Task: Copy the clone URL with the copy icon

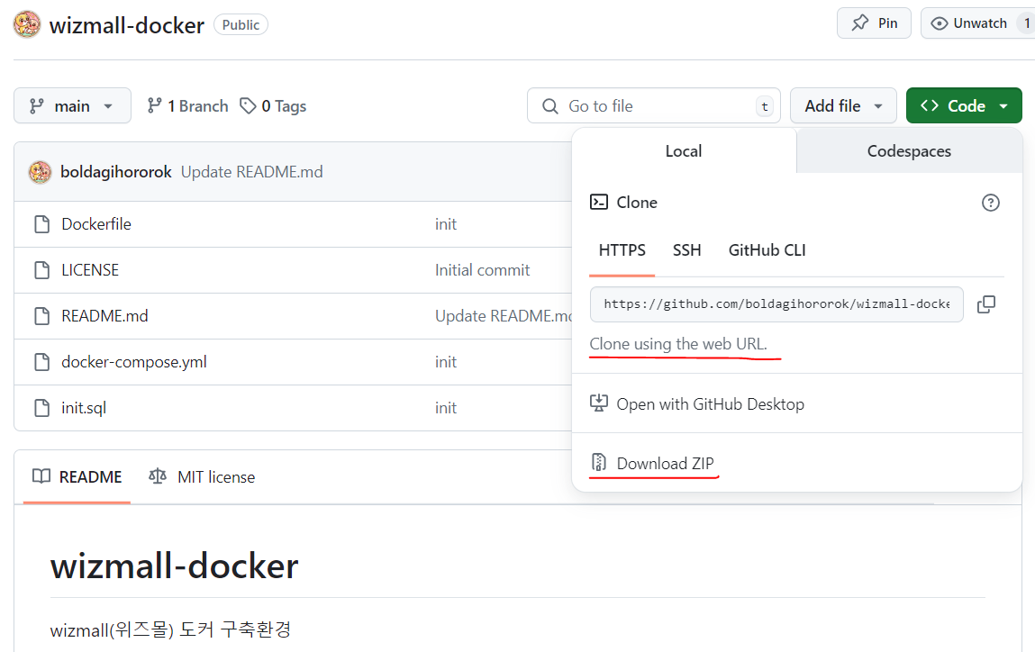Action: click(986, 304)
